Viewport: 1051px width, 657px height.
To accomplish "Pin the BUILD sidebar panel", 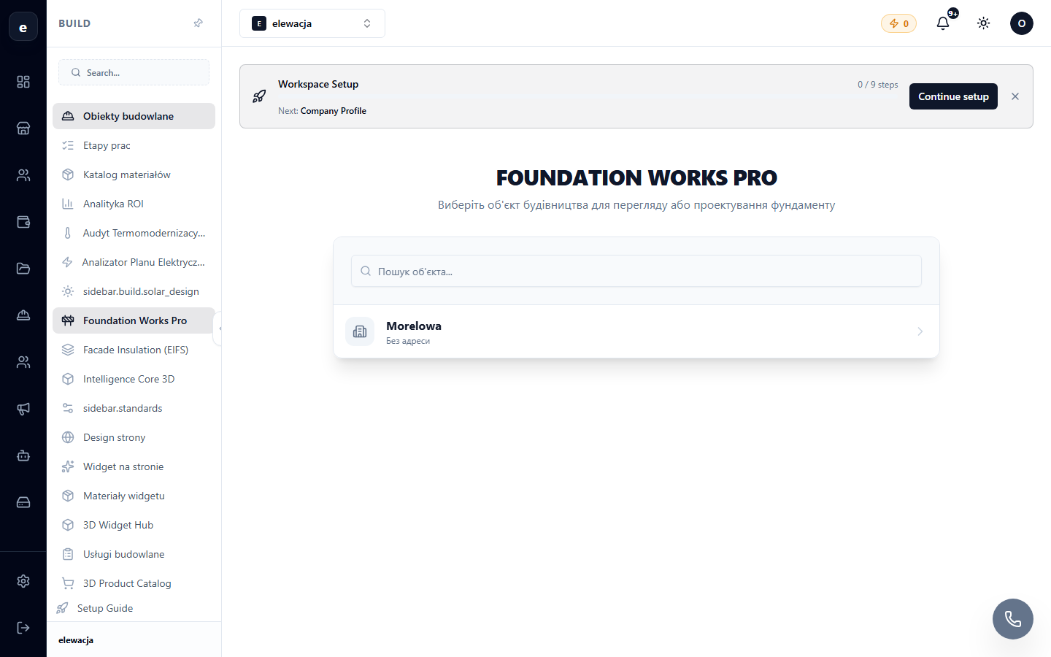I will (x=198, y=23).
